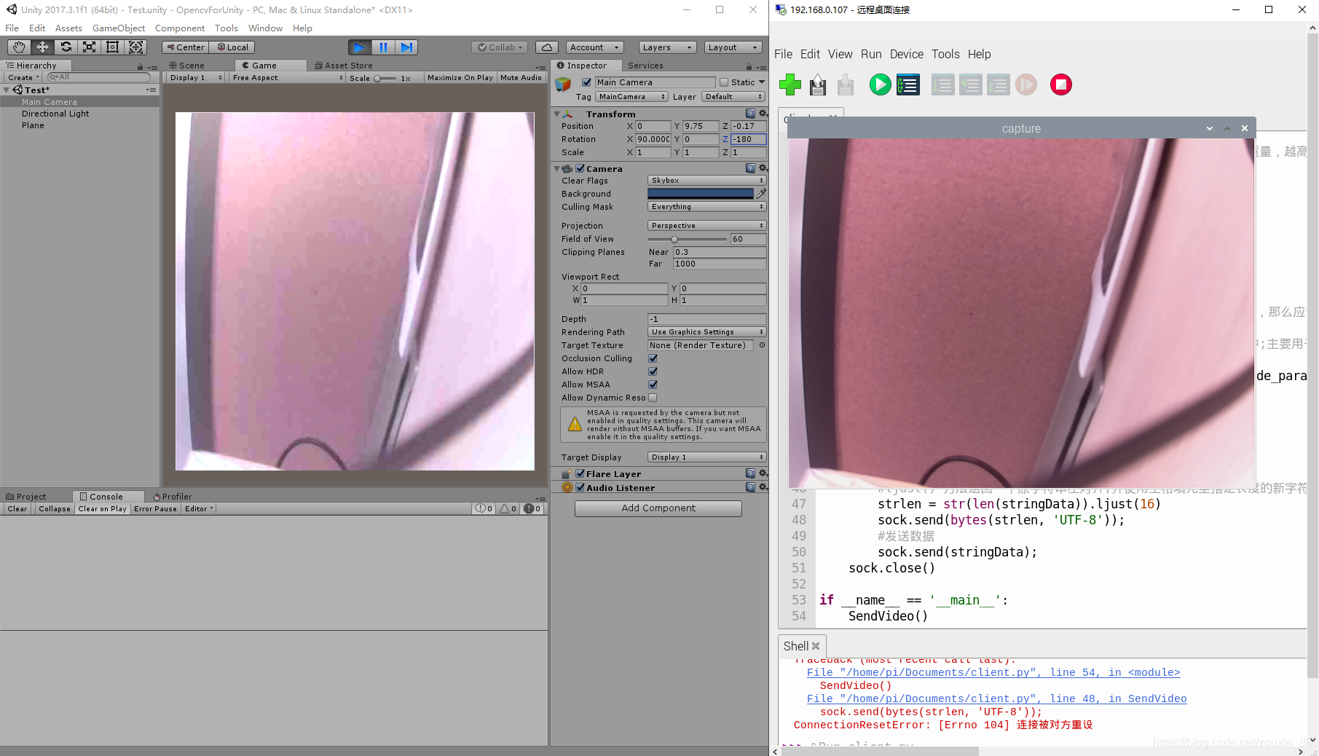Open the camera Background color picker
1319x756 pixels.
pos(699,193)
